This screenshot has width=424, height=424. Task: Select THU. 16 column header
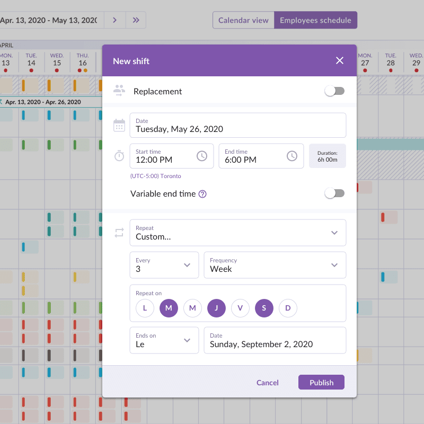[83, 63]
